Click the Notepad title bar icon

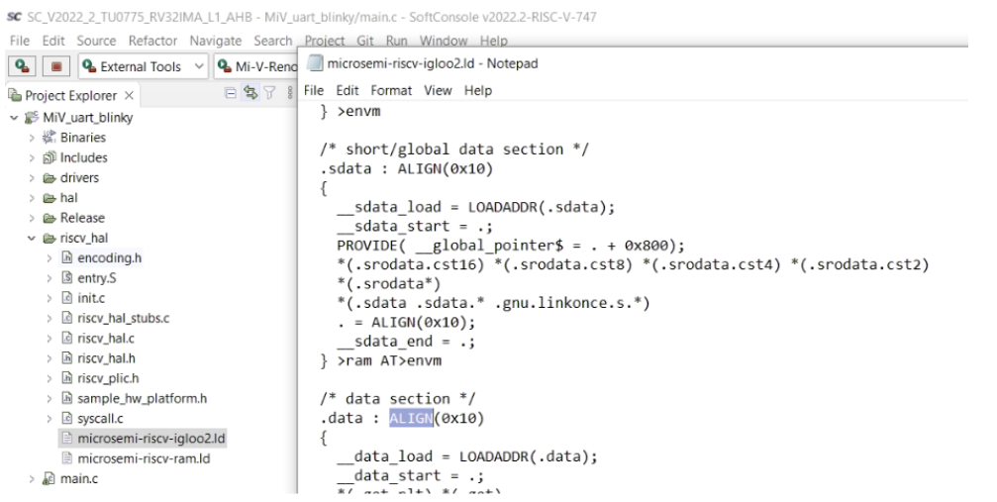315,63
